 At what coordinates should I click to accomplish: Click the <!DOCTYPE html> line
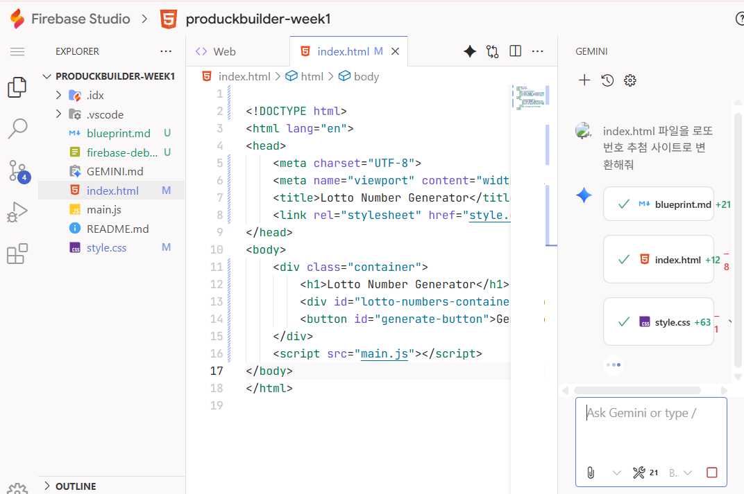point(296,112)
